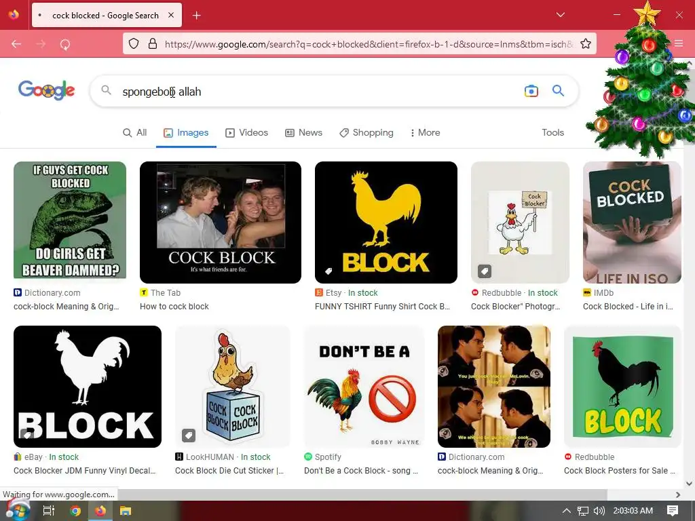Click the Spotify source label
This screenshot has height=521, width=695.
pos(328,457)
